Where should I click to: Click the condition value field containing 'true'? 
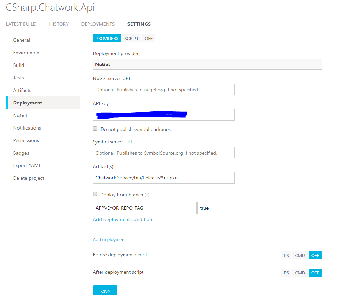point(249,208)
